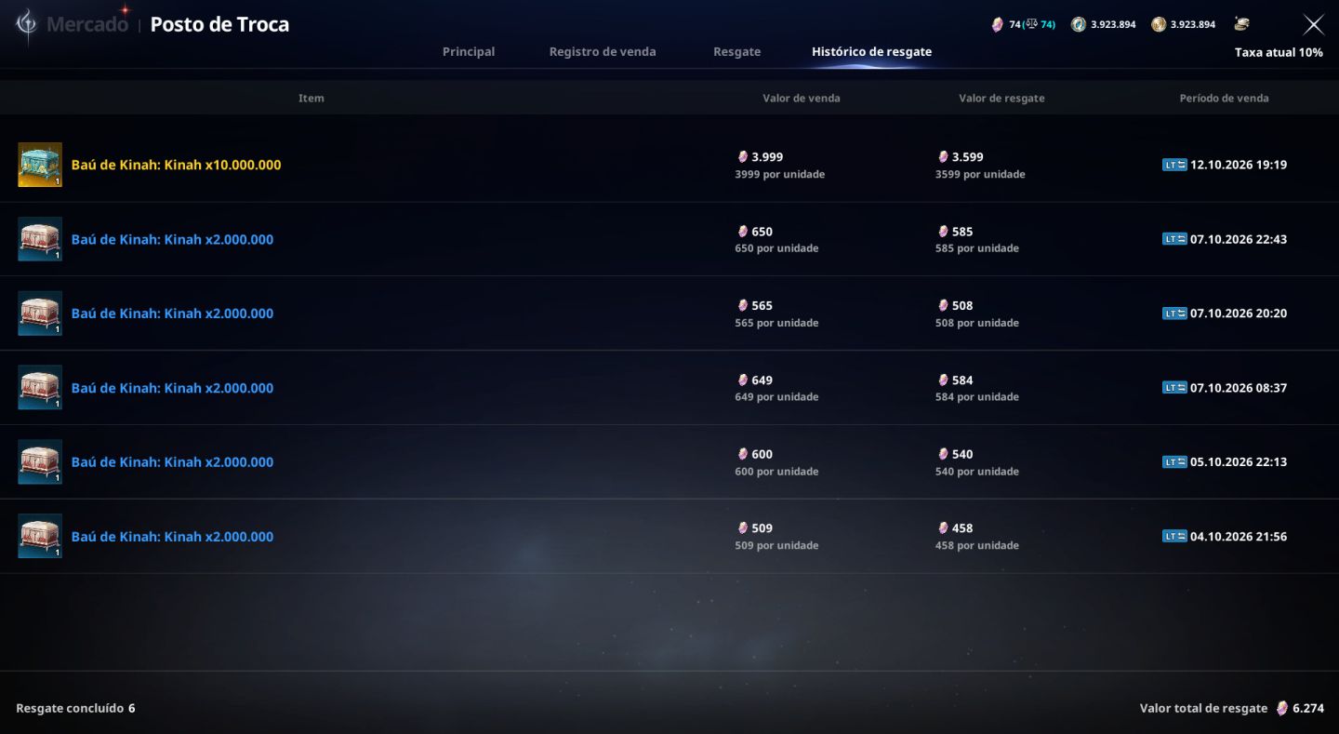Click the LT icon beside 12.10.2026 19:19
The height and width of the screenshot is (734, 1339).
pos(1174,165)
